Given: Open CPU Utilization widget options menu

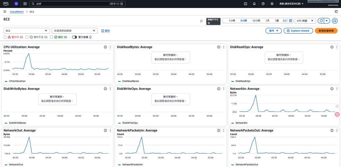Looking at the screenshot, I should tap(110, 47).
